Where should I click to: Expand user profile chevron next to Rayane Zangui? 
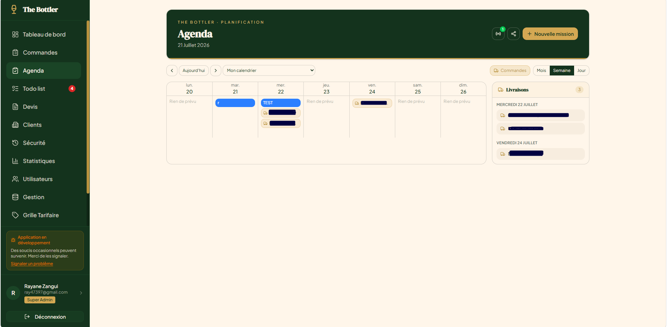click(x=81, y=293)
